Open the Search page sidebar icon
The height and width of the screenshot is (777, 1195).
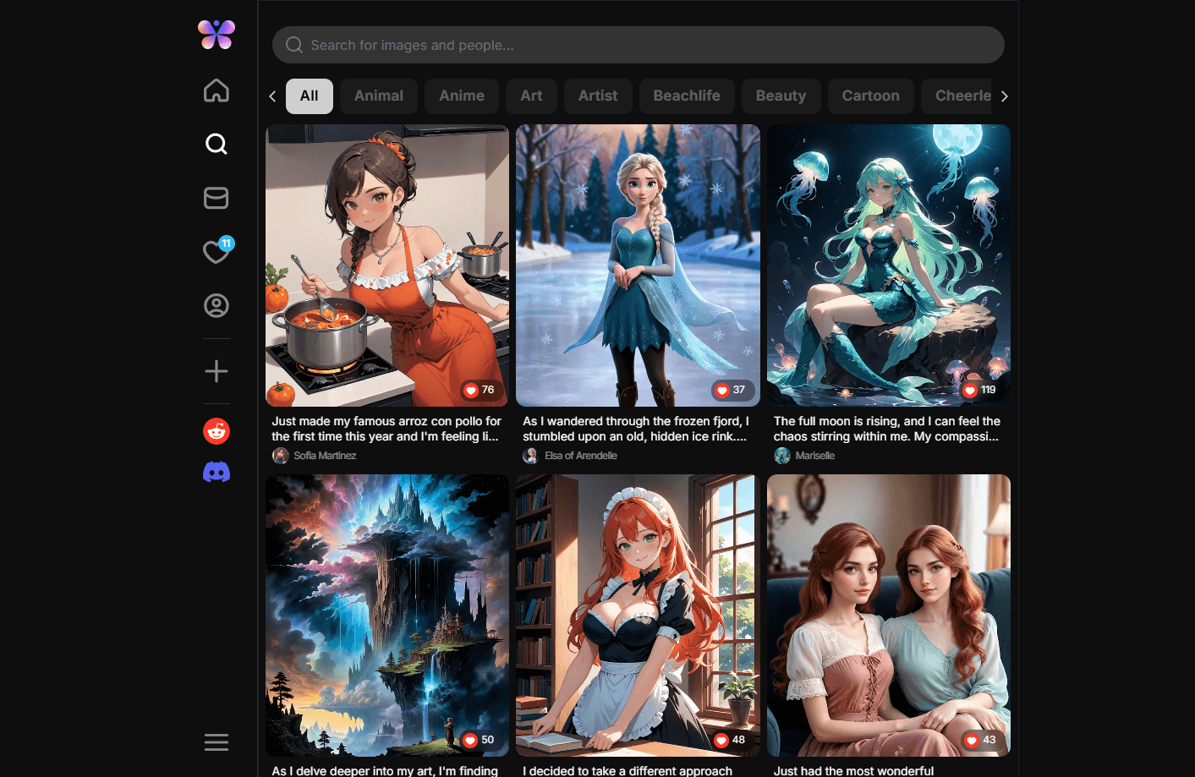tap(217, 144)
